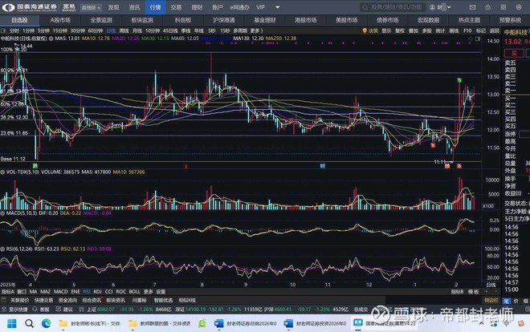Open the mail inbox icon in header
Viewport: 530px width, 332px height.
tap(472, 7)
